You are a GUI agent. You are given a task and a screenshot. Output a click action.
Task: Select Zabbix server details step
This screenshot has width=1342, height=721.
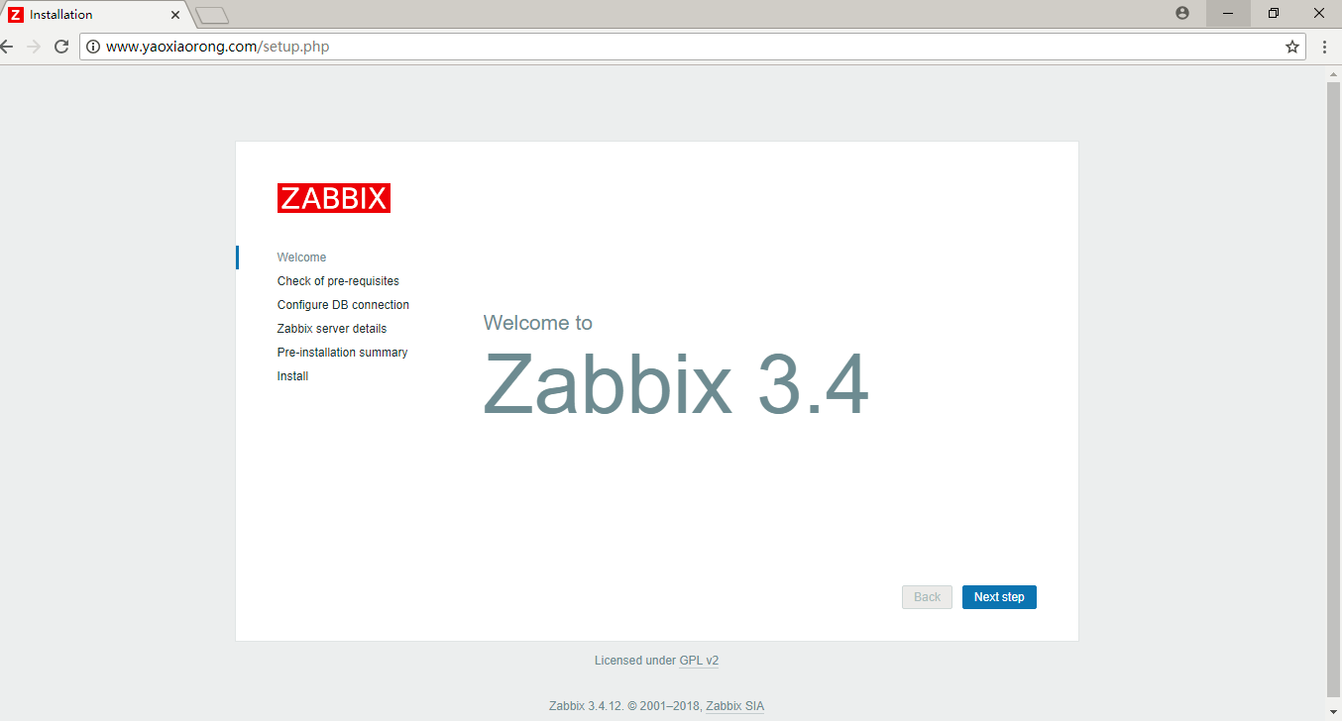tap(332, 329)
